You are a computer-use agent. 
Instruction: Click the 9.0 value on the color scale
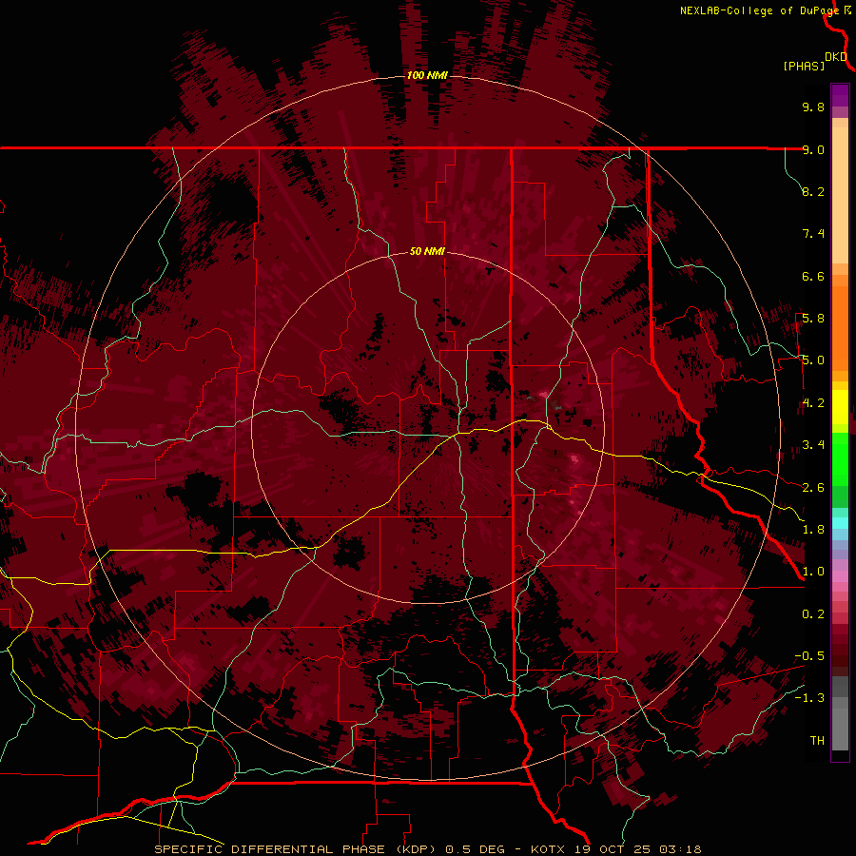pyautogui.click(x=813, y=149)
